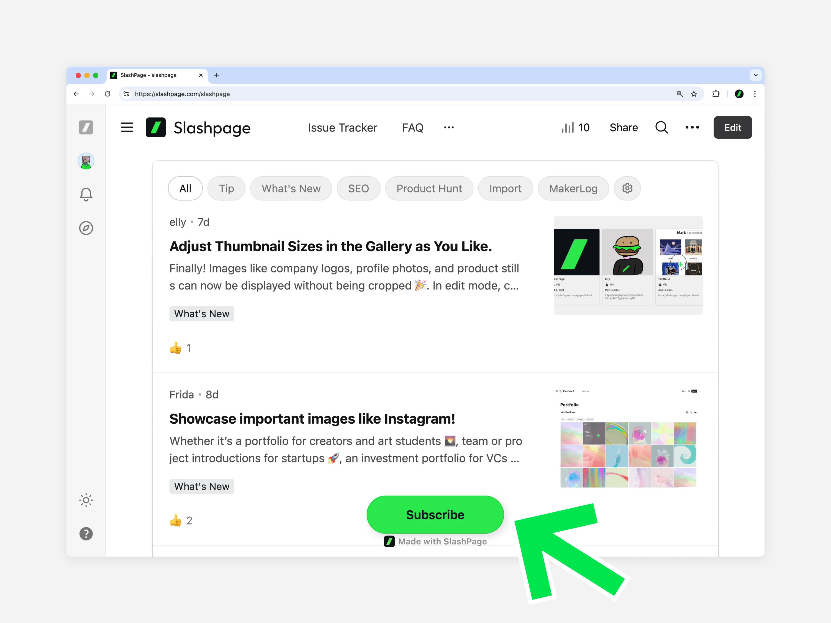Click the green Slashpage logo in header

pyautogui.click(x=156, y=127)
